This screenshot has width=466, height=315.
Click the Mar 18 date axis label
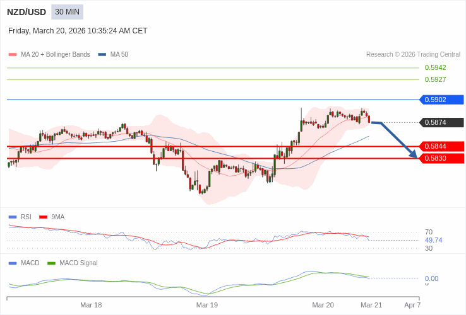tap(91, 305)
